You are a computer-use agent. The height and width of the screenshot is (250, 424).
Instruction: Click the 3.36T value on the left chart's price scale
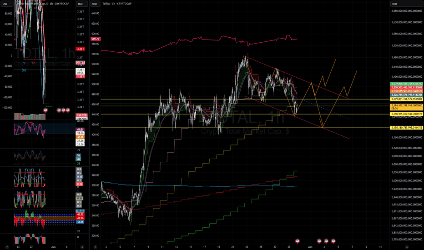pos(81,12)
